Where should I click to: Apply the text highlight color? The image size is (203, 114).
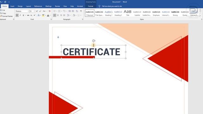(43, 15)
